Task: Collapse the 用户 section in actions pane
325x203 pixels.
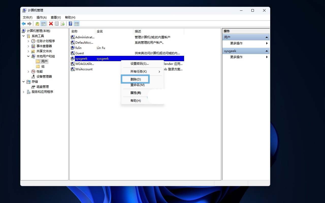Action: pos(267,37)
